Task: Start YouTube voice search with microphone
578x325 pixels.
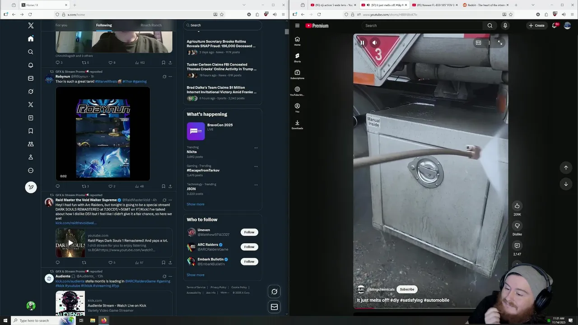Action: (505, 26)
